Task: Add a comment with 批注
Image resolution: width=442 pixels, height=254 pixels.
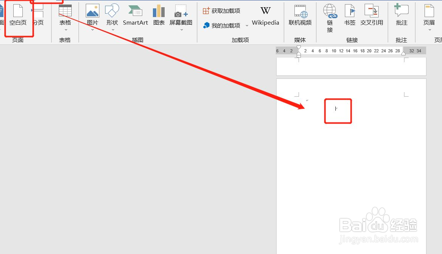Action: point(401,15)
